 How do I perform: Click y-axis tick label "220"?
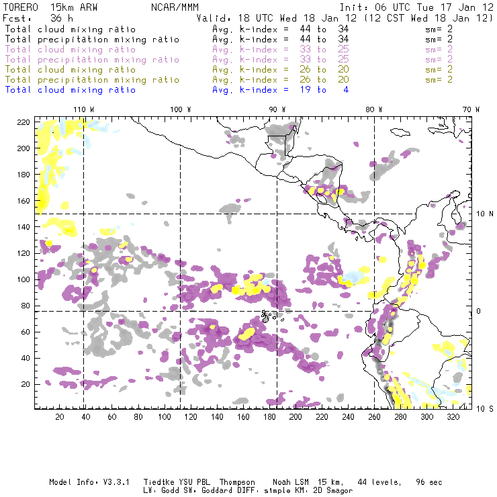(24, 122)
